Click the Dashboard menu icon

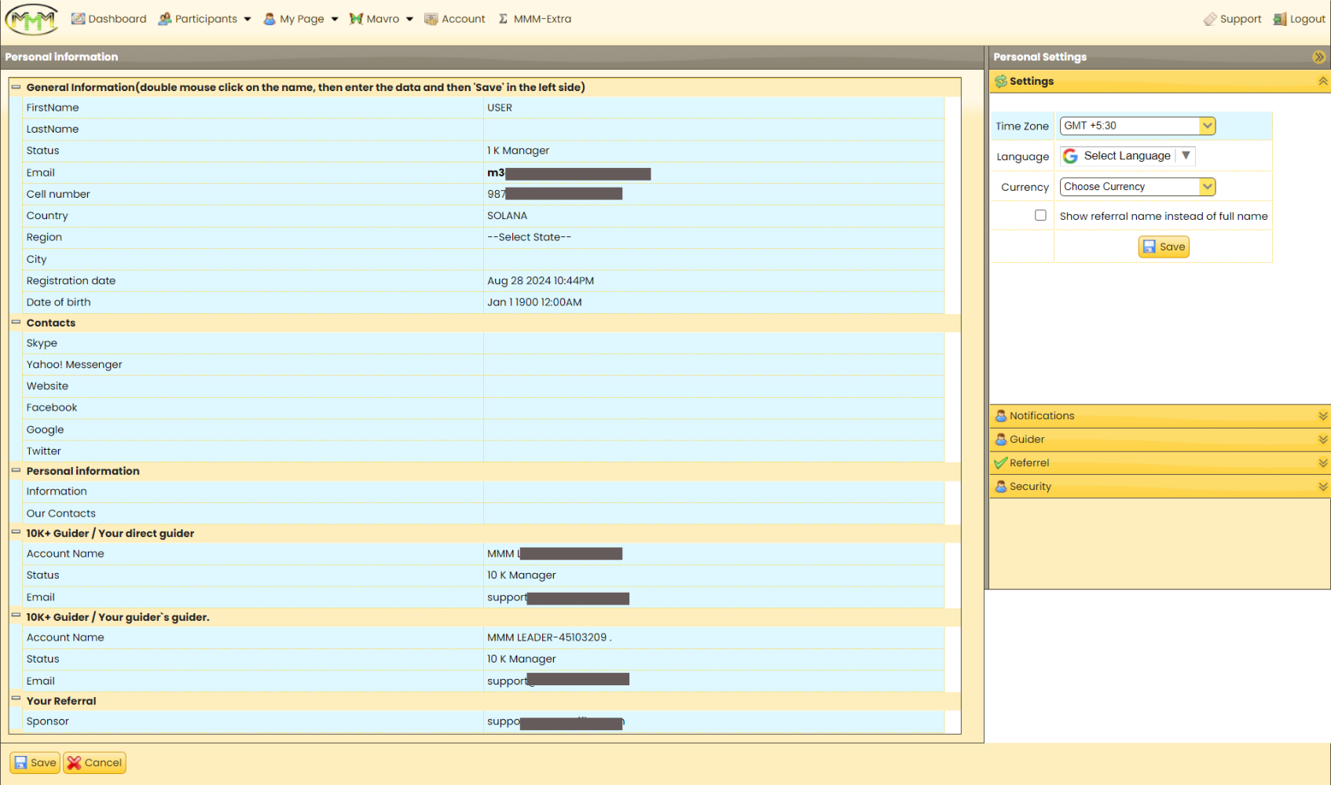coord(78,19)
